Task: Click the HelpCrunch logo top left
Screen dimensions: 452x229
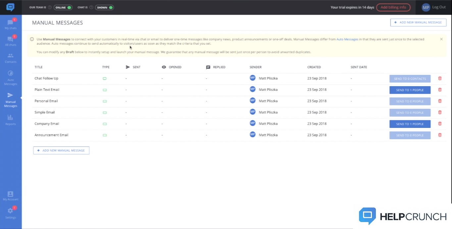Action: [11, 7]
